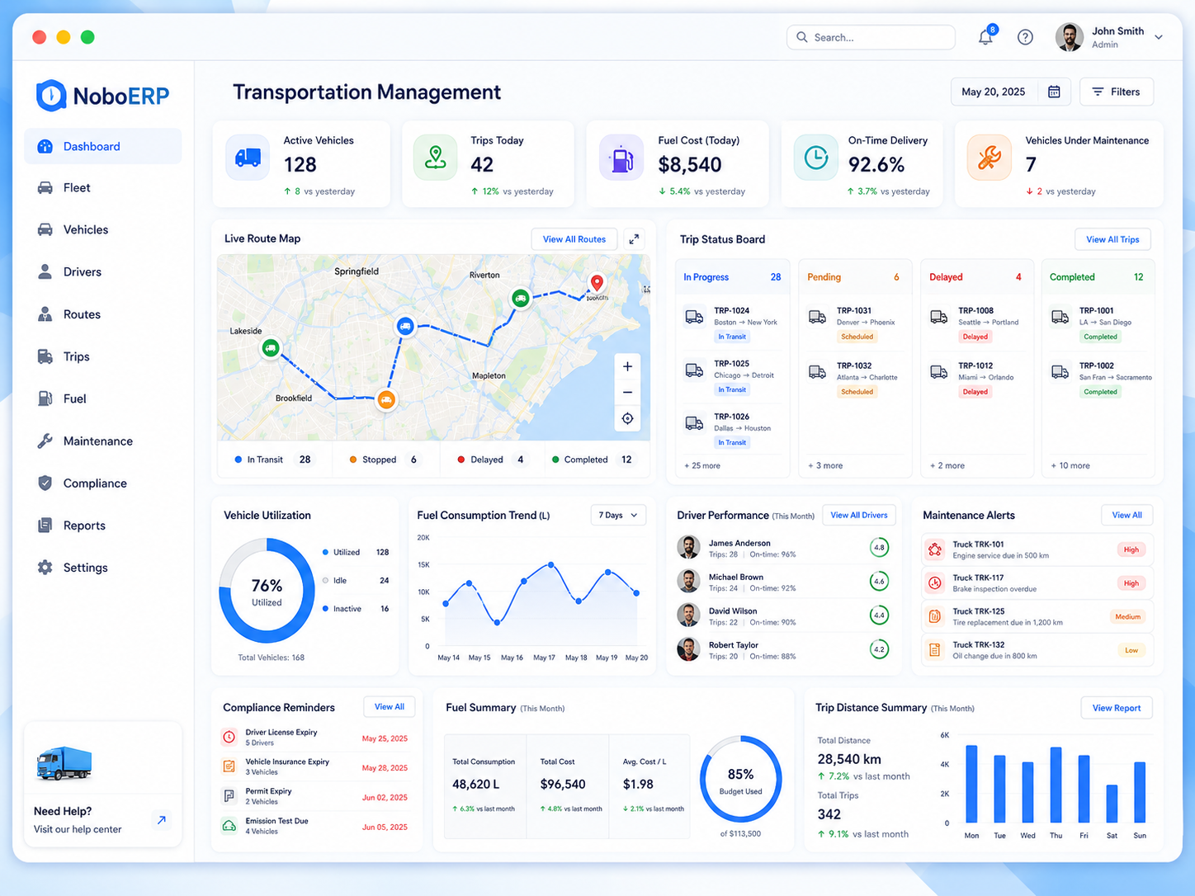This screenshot has width=1195, height=896.
Task: Open Reports in the sidebar
Action: [102, 526]
